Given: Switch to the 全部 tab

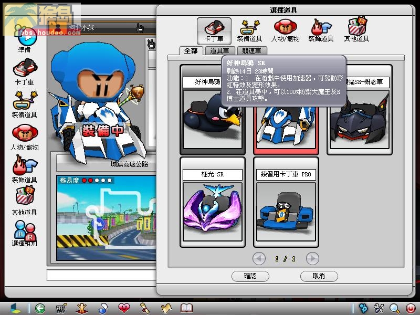Looking at the screenshot, I should click(191, 50).
